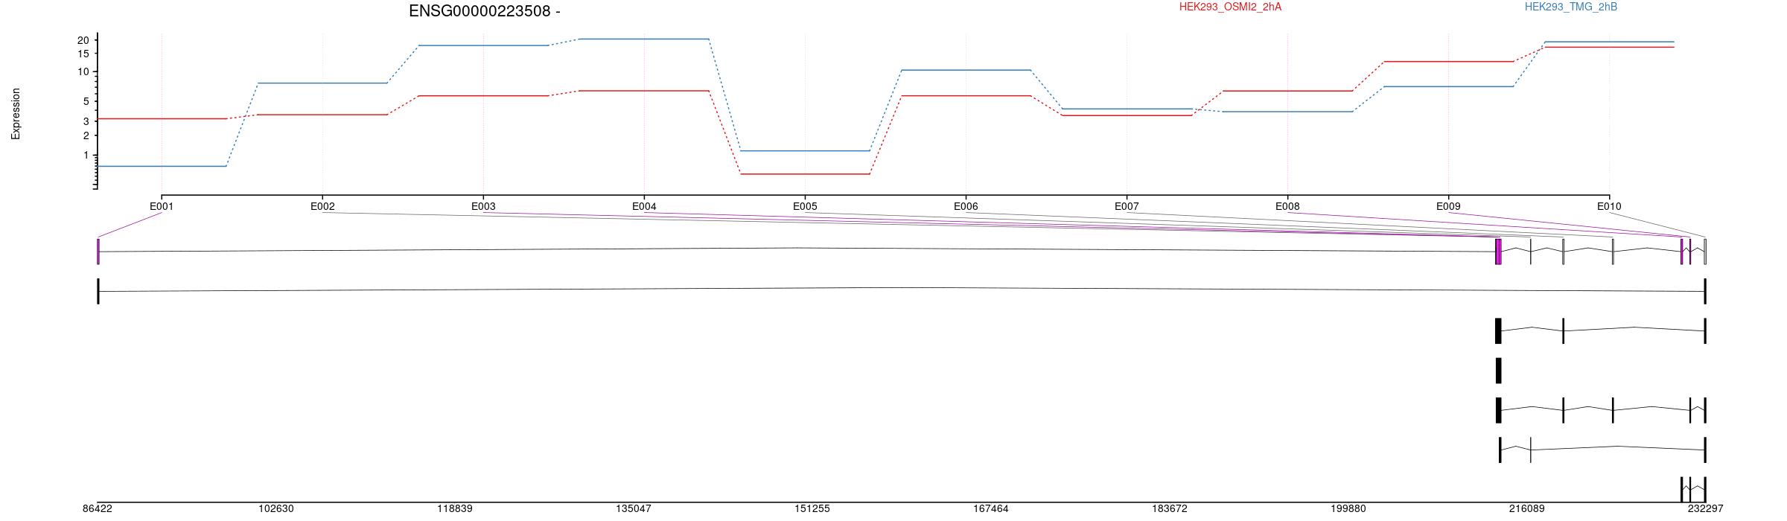Click exon label E007
This screenshot has width=1787, height=521.
point(1127,206)
